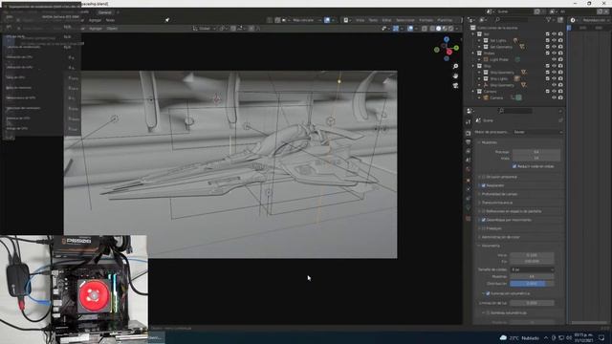The width and height of the screenshot is (612, 344).
Task: Click the viewport navigation orientation gizmo
Action: point(447,49)
